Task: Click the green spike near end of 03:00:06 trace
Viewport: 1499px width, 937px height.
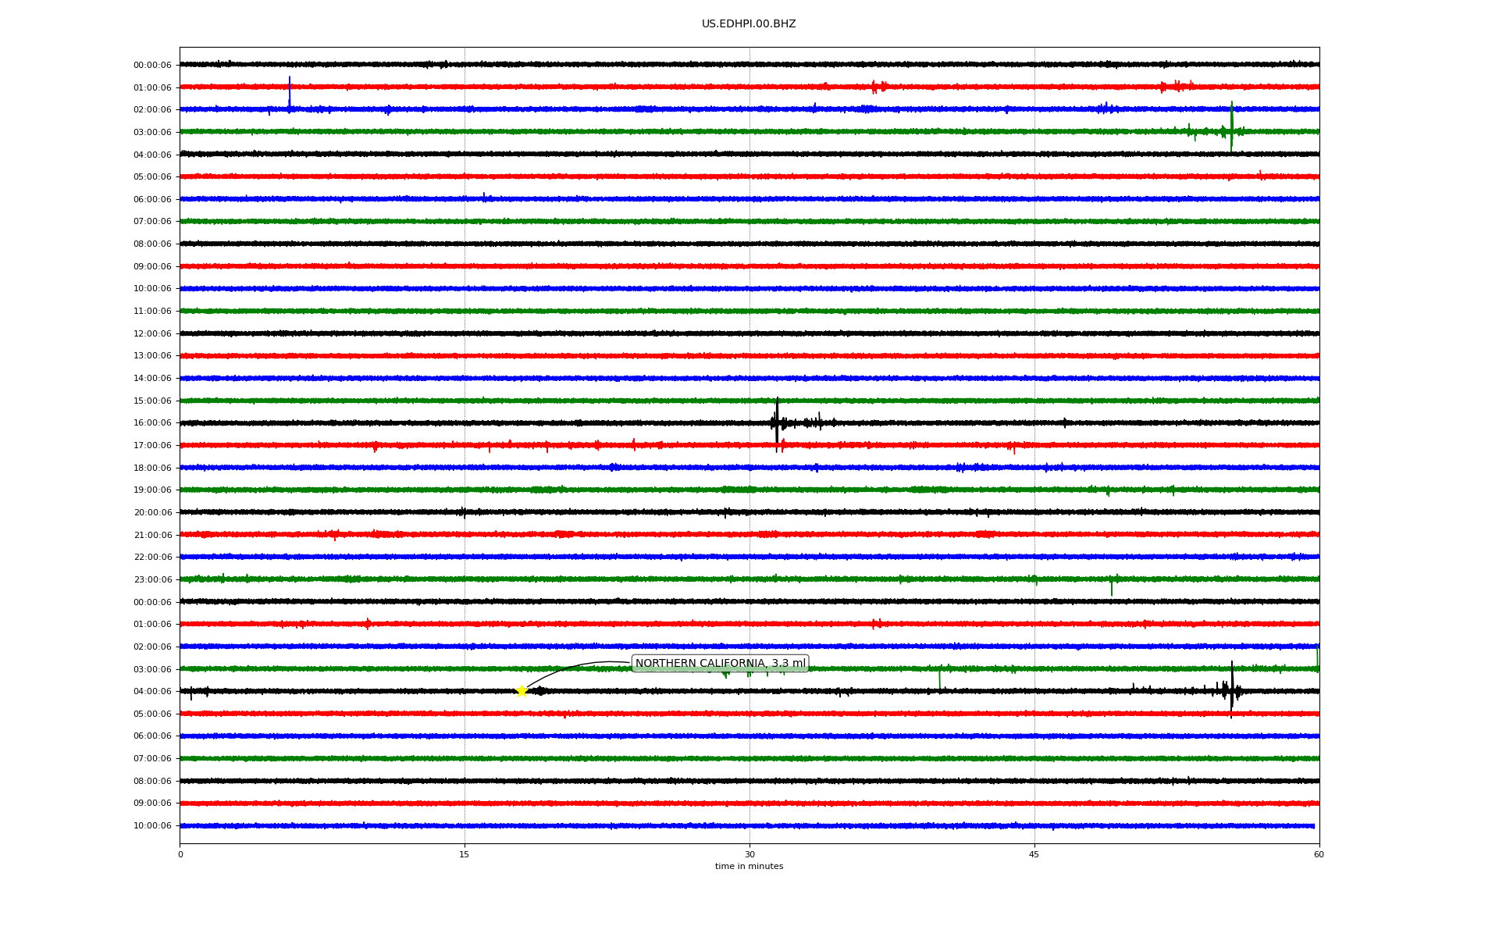Action: 1231,125
